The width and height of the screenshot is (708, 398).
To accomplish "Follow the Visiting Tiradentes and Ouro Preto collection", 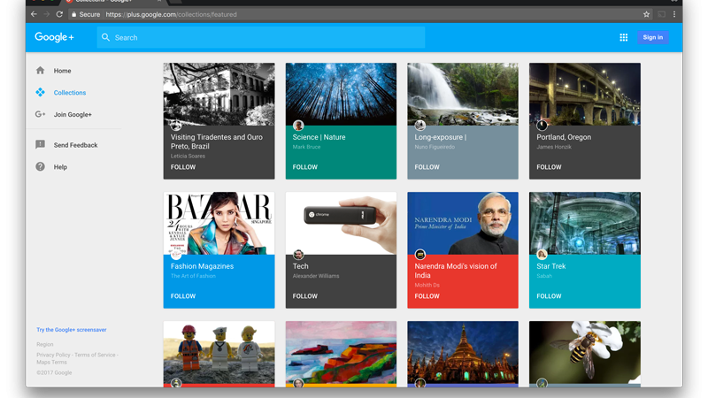I will tap(183, 167).
